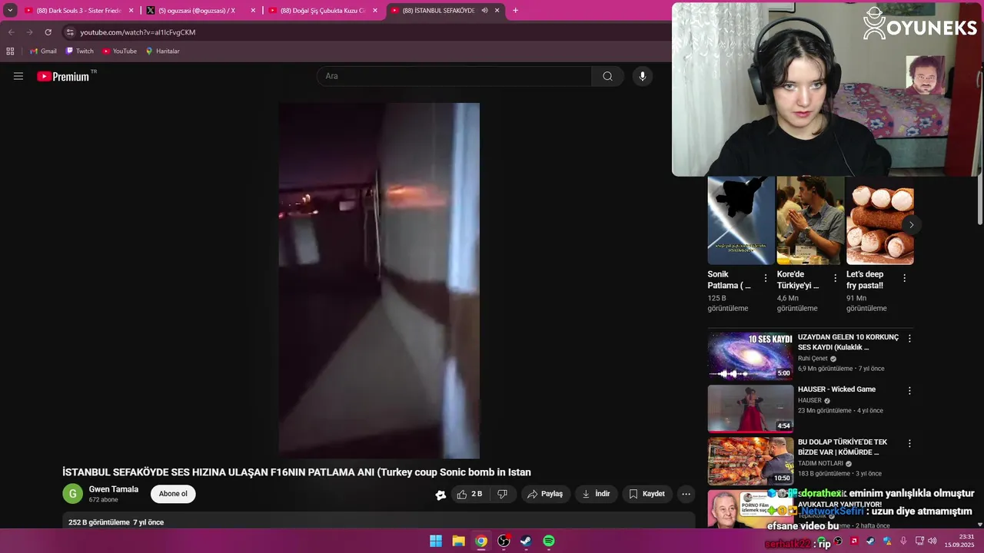Open options for HAUSER Wicked Game video
The image size is (984, 553).
pos(909,390)
